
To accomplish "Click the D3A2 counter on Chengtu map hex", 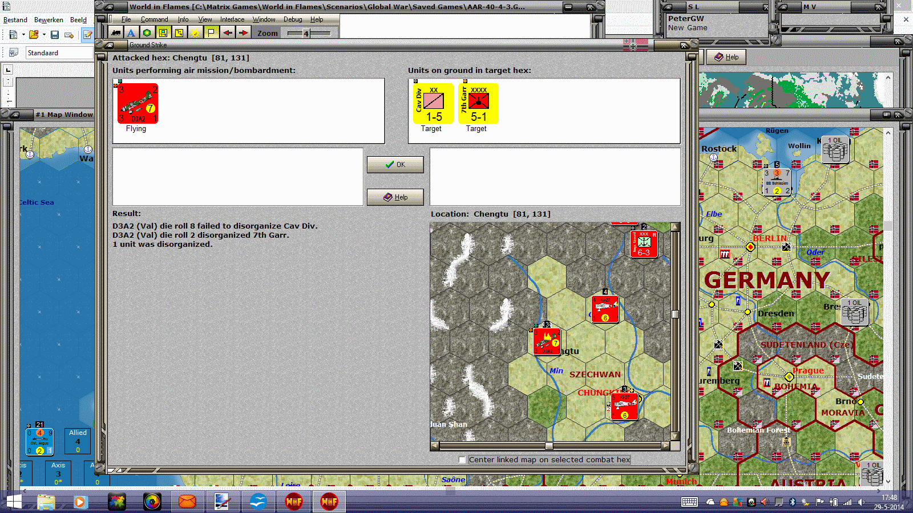I will point(547,341).
